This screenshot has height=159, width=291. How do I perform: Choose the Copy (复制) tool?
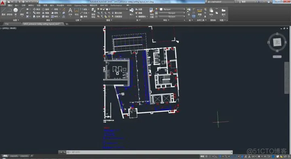click(x=36, y=13)
